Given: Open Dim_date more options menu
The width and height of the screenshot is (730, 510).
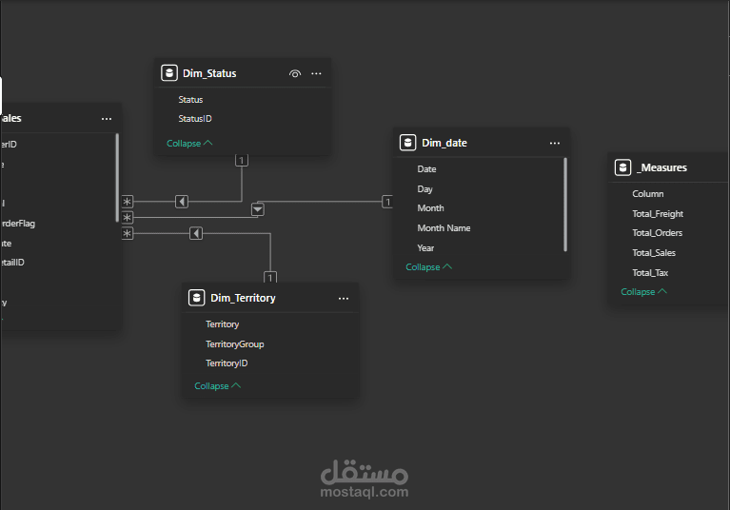Looking at the screenshot, I should point(555,143).
